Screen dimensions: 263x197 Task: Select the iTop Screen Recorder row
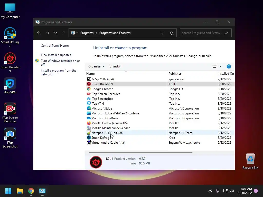point(160,94)
